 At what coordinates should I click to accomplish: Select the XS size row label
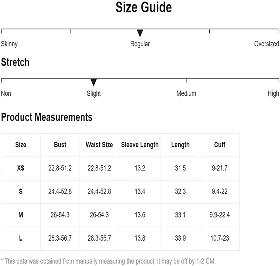(21, 168)
